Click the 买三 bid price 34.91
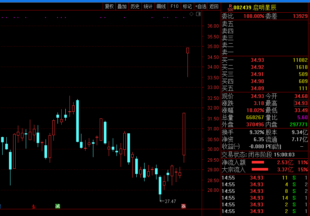This screenshot has width=310, height=216. [x=257, y=74]
